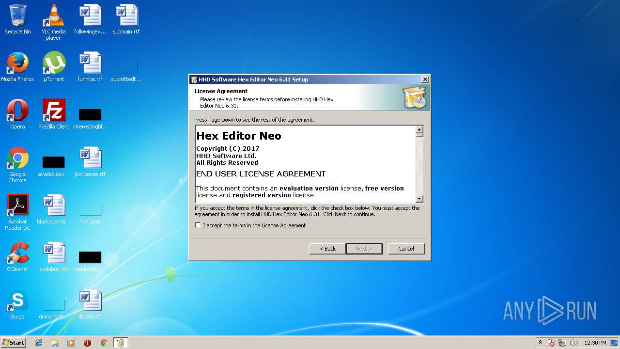Close the Setup window with X

tap(425, 79)
